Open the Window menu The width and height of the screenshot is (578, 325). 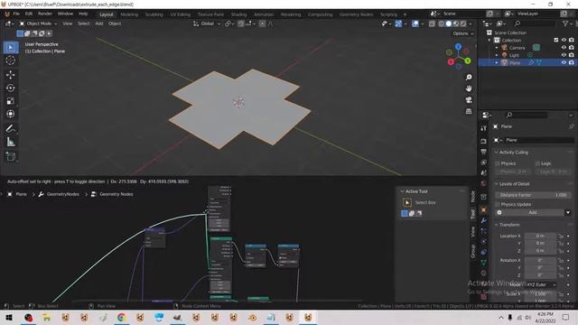[x=65, y=14]
